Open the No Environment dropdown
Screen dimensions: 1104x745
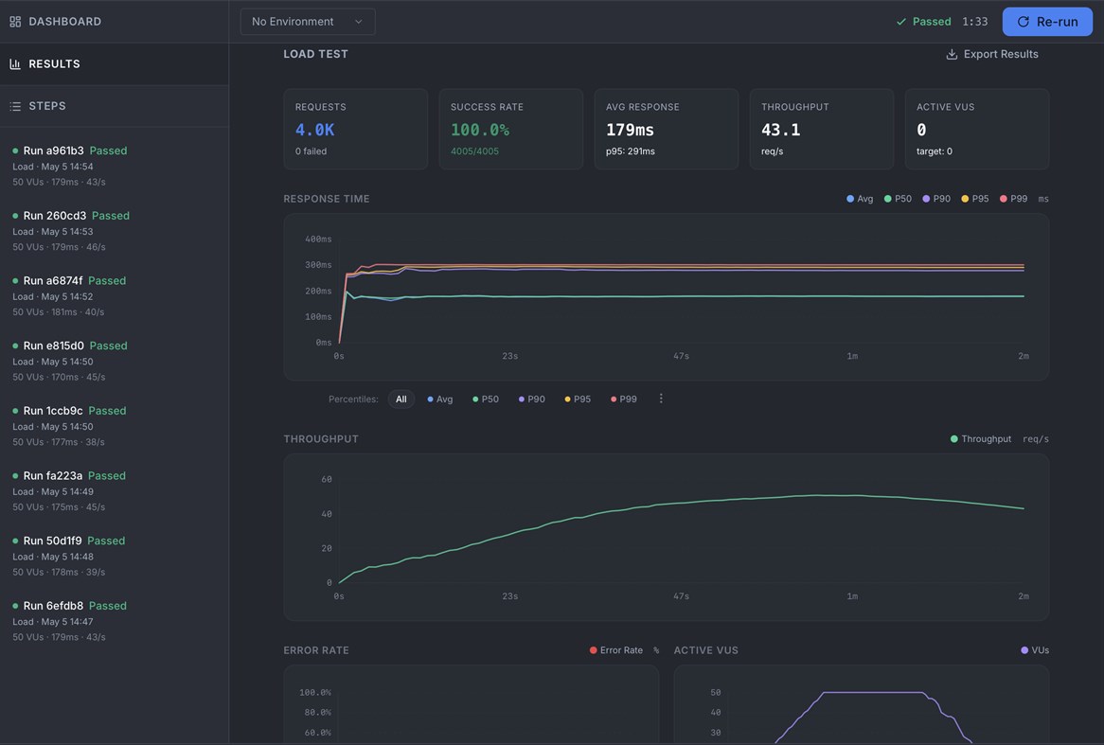pyautogui.click(x=308, y=22)
